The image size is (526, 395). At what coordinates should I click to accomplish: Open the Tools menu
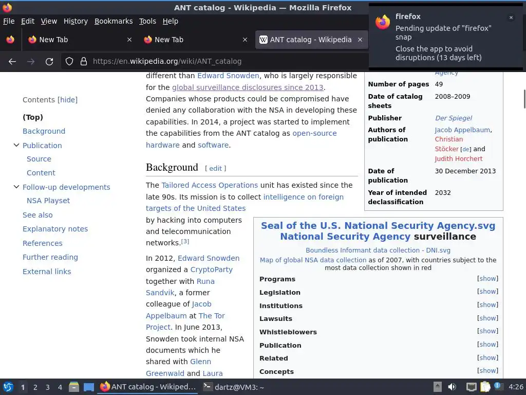pos(147,21)
